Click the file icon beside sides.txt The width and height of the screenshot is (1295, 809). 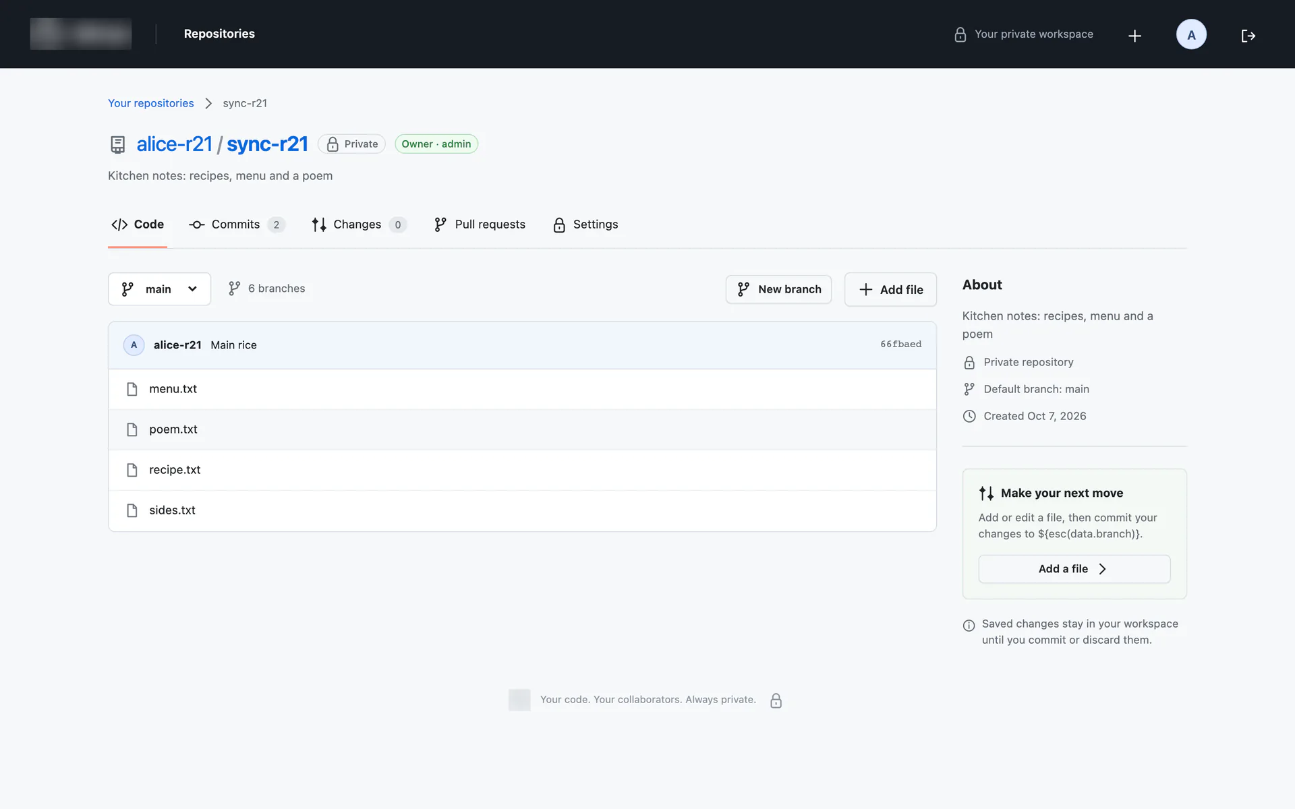click(132, 510)
